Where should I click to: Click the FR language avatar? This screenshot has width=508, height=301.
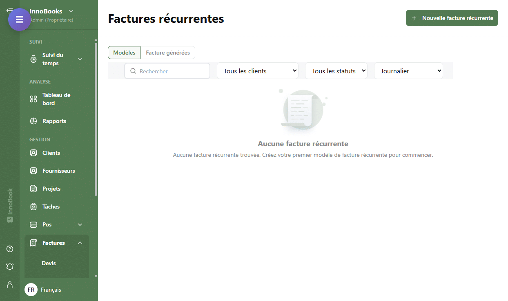(31, 290)
